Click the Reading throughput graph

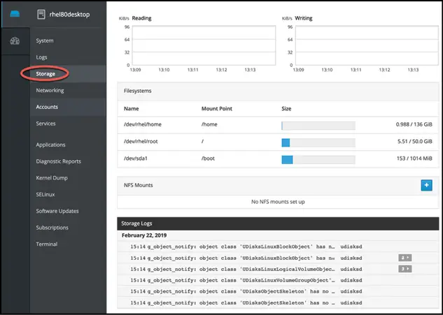tap(192, 46)
